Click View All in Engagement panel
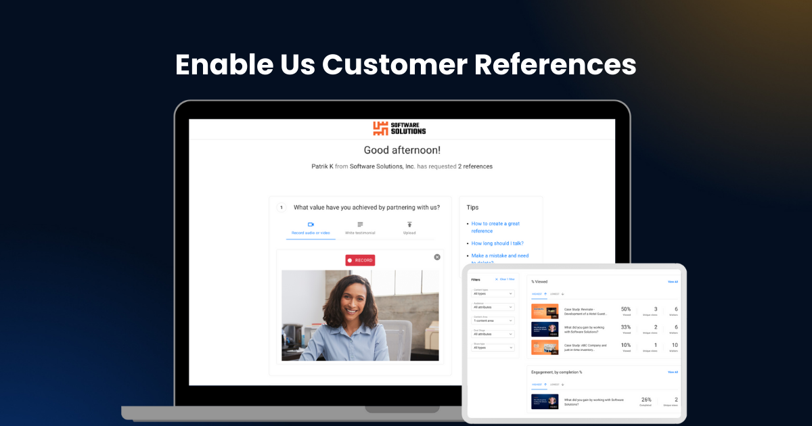812x426 pixels. (x=673, y=372)
